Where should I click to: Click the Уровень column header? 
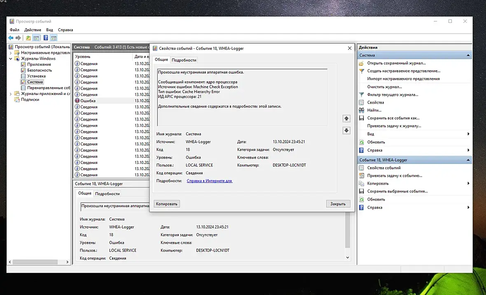[x=103, y=57]
